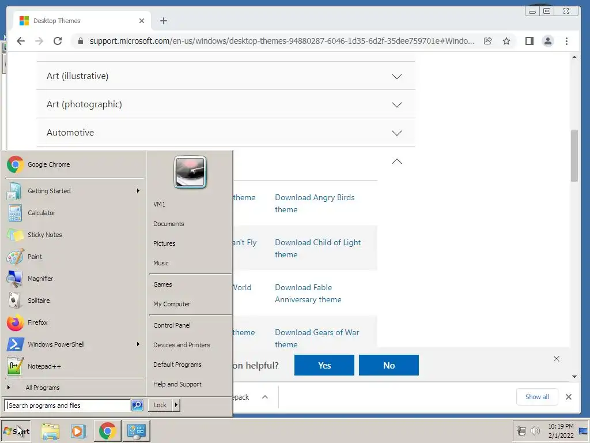The width and height of the screenshot is (590, 443).
Task: Open File Explorer on taskbar
Action: click(50, 431)
